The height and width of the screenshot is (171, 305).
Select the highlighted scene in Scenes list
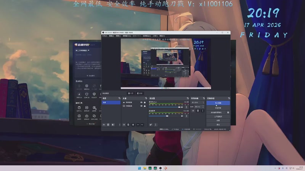[111, 102]
